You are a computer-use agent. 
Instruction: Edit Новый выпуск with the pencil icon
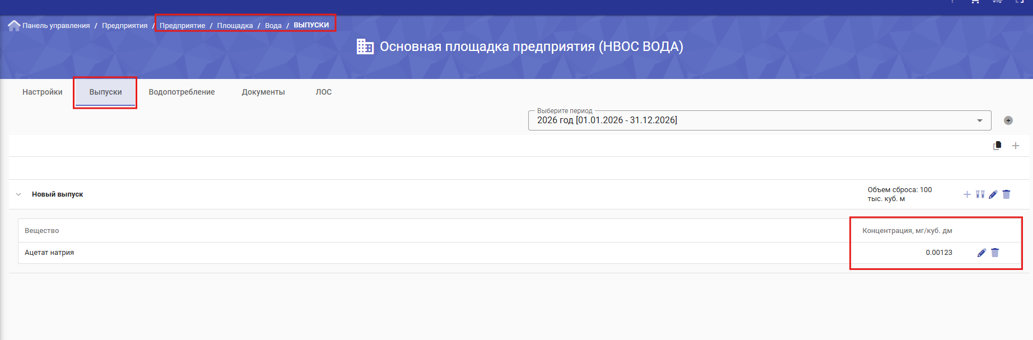(x=993, y=194)
